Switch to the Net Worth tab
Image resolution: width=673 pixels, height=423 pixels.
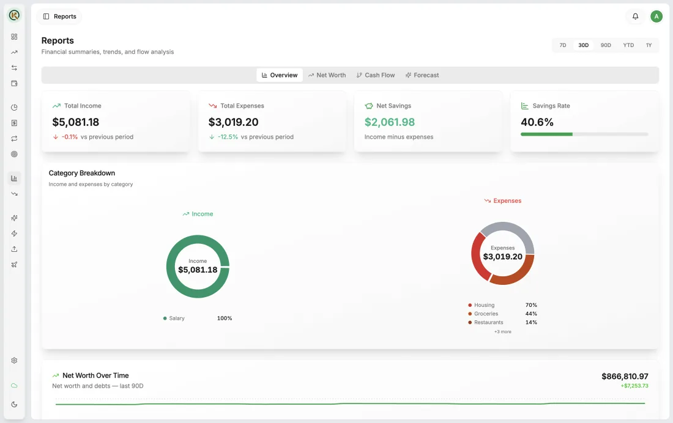pos(327,75)
